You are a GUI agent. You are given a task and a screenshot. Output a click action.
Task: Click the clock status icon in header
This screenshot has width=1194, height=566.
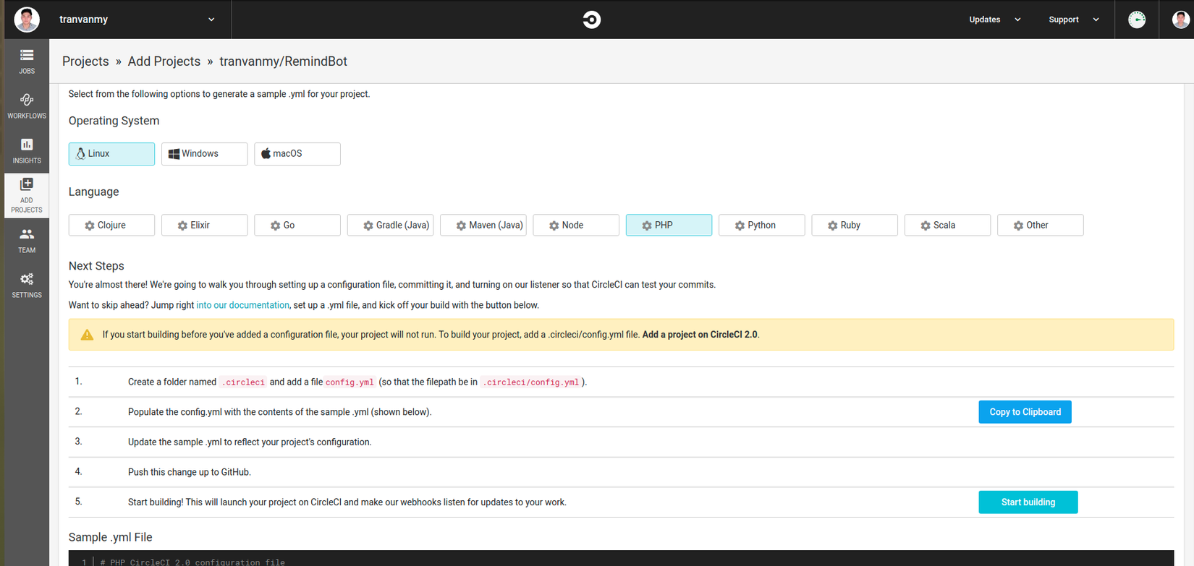[1137, 20]
